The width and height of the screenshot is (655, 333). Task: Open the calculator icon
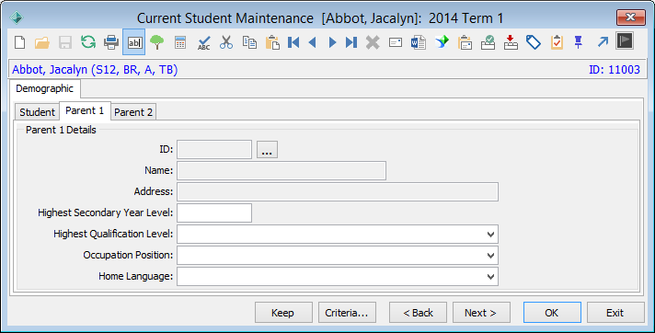(x=180, y=42)
